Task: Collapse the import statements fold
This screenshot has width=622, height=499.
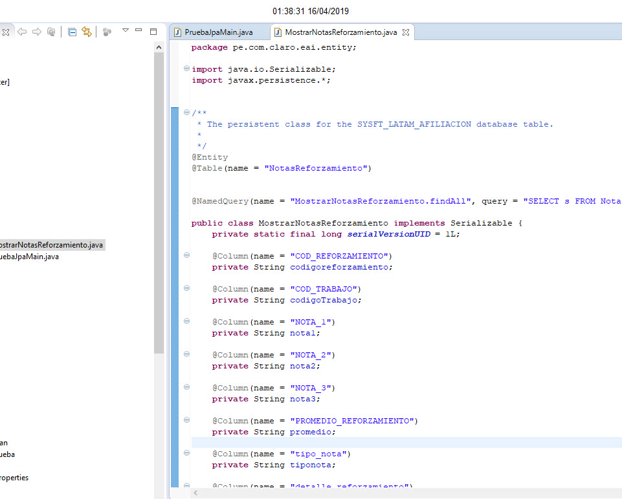Action: [x=185, y=68]
